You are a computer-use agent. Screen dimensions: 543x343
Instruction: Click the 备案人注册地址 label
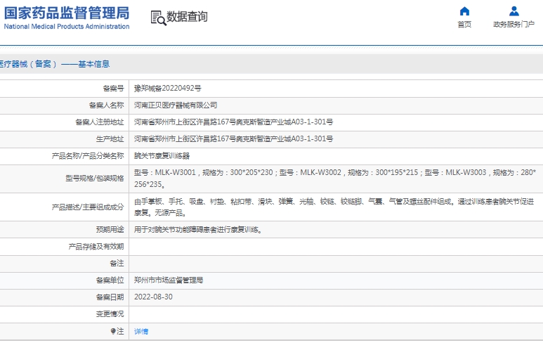(x=99, y=122)
